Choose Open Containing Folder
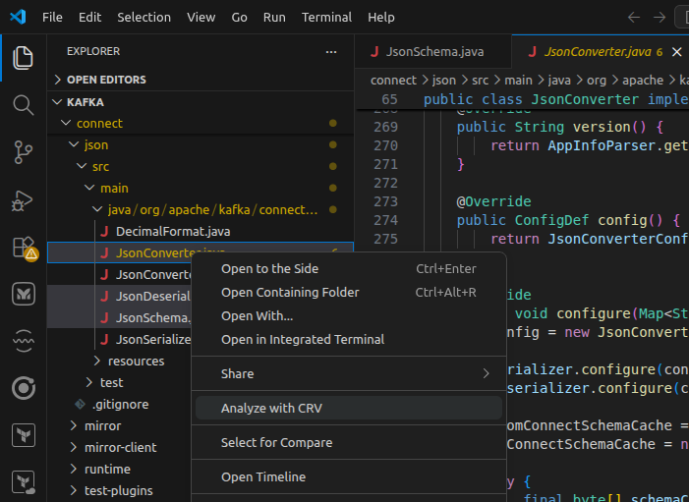The width and height of the screenshot is (689, 502). coord(349,293)
